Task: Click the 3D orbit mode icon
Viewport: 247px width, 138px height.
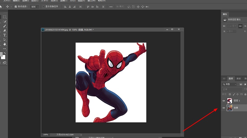Action: click(129, 7)
